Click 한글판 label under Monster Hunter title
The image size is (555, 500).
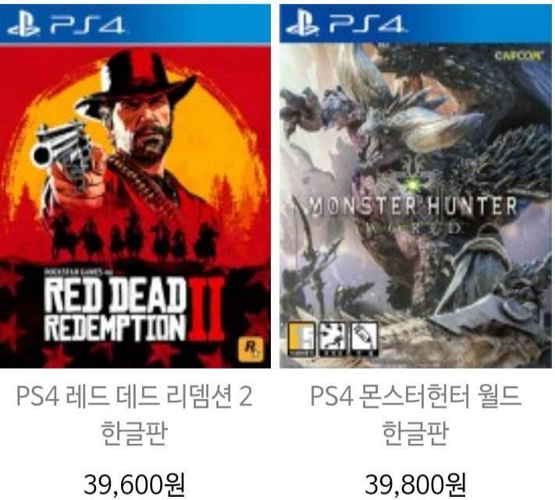[x=415, y=433]
